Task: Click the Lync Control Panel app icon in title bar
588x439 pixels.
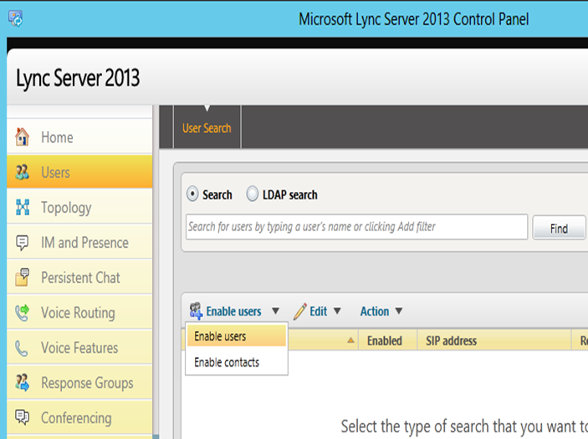Action: (16, 18)
